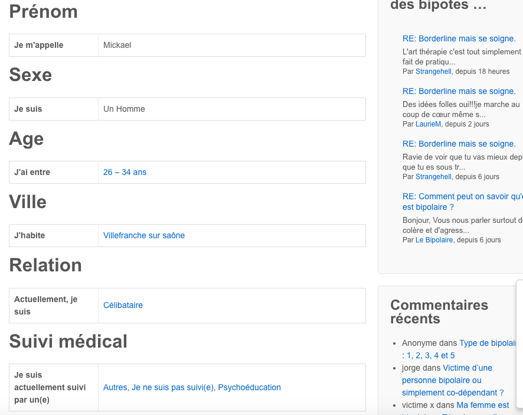Open the Psychoéducation link
The width and height of the screenshot is (523, 415).
coord(249,387)
